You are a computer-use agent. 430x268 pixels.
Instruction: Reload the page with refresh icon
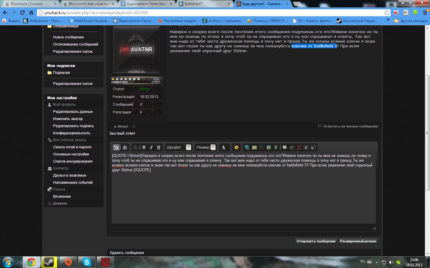pyautogui.click(x=22, y=13)
